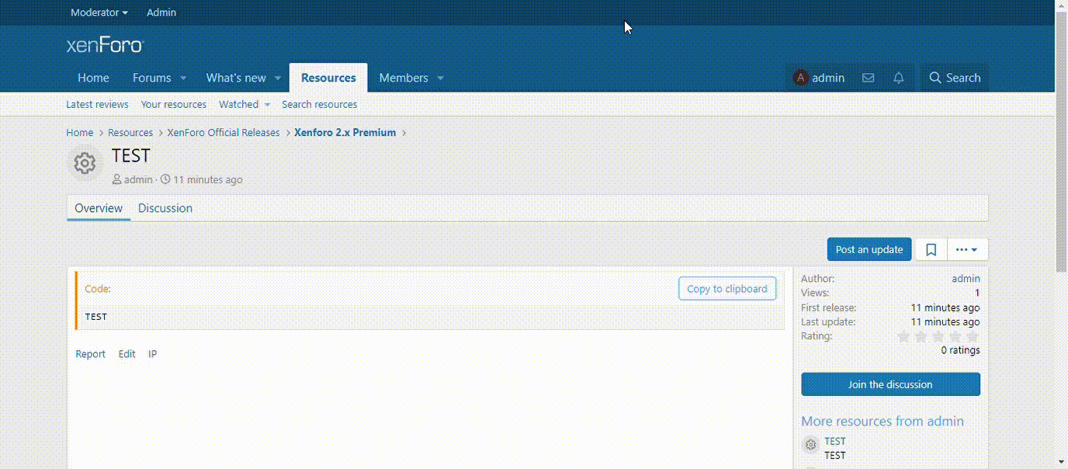Click the Post an update button
The image size is (1068, 469).
pos(869,249)
